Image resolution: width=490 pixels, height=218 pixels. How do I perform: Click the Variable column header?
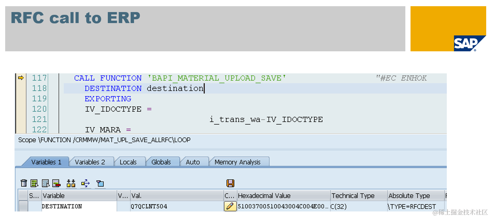pyautogui.click(x=79, y=196)
